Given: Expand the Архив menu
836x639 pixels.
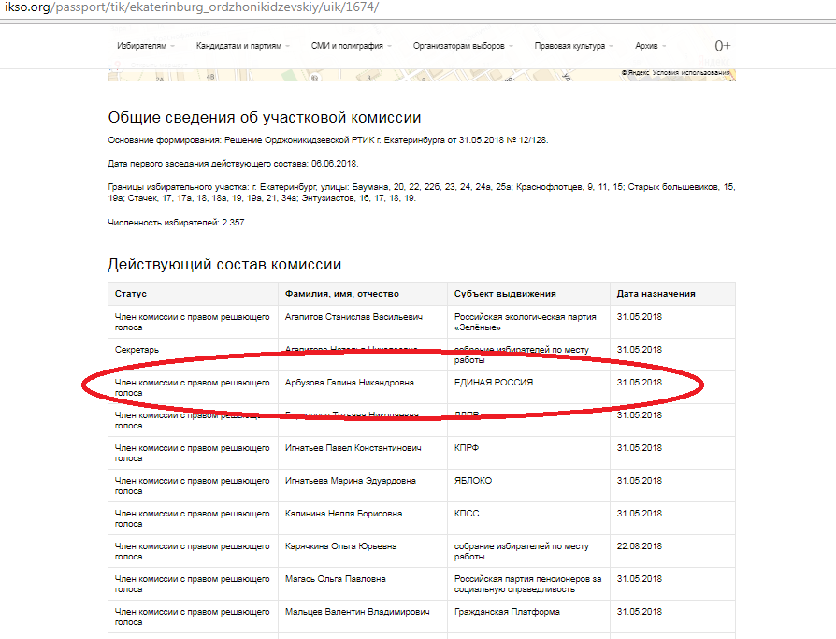Looking at the screenshot, I should (x=651, y=46).
